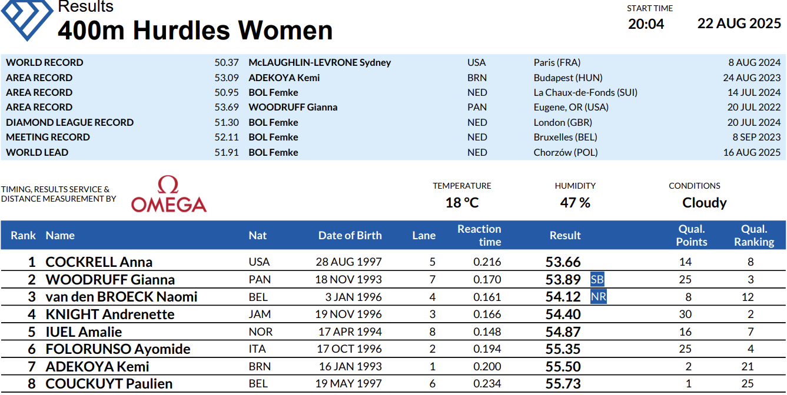Select the Rank column header
The image size is (787, 395).
coord(23,236)
